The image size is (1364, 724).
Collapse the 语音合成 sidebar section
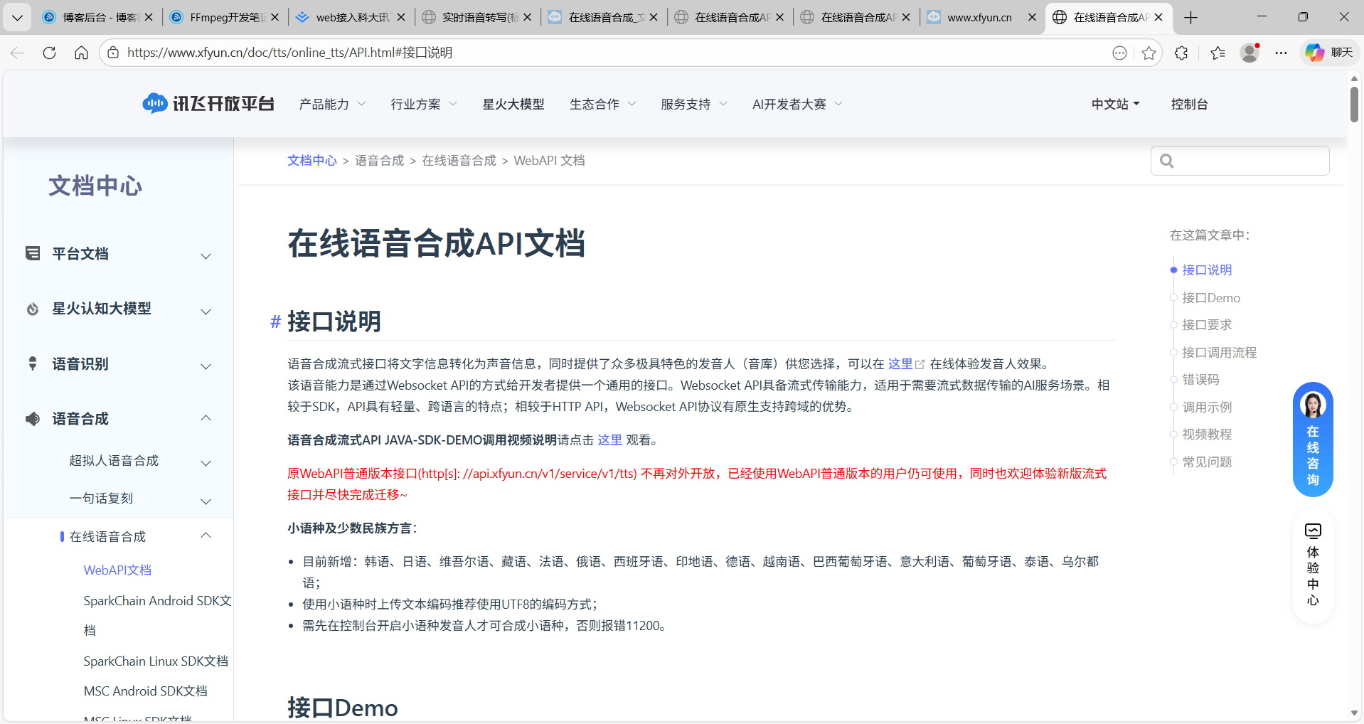206,418
